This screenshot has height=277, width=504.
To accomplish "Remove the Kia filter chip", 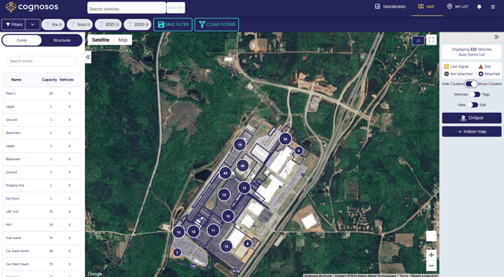I will 60,24.
